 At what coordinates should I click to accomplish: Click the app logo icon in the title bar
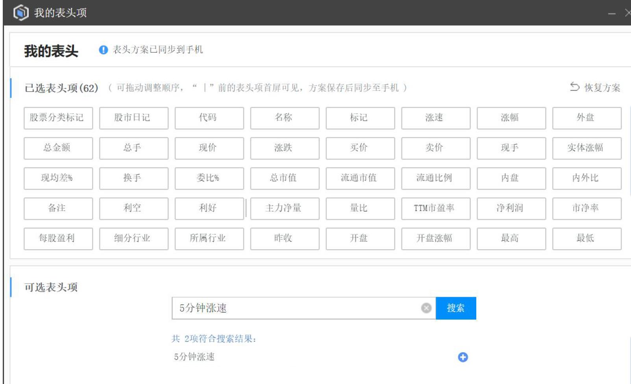coord(20,13)
